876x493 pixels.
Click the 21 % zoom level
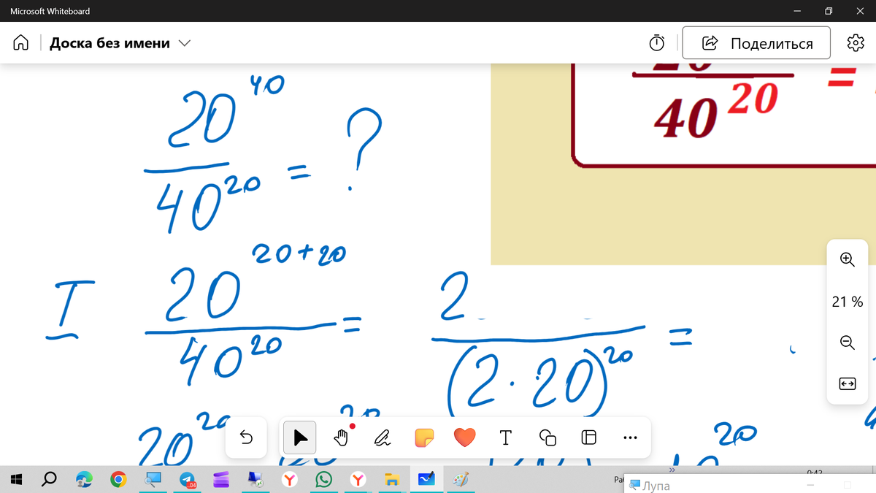(x=847, y=301)
